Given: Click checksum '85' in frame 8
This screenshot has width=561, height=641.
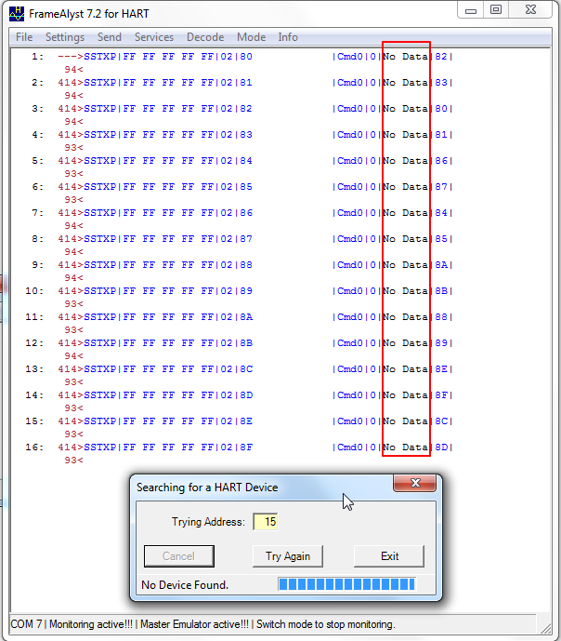Looking at the screenshot, I should (441, 239).
